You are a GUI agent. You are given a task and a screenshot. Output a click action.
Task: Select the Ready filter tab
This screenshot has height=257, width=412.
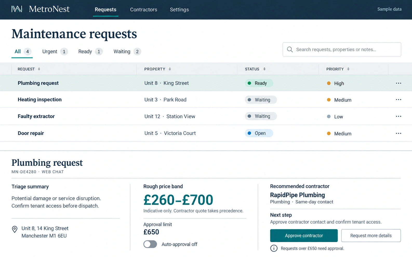[x=90, y=52]
